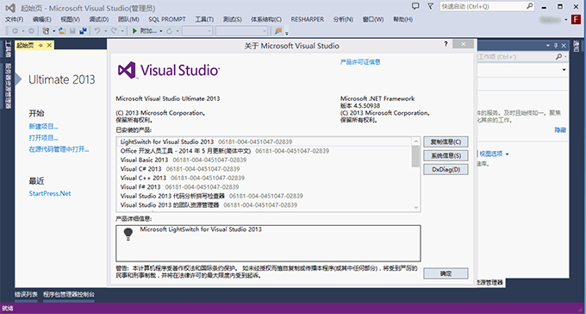Expand the Navigate Backward history dropdown
586x314 pixels.
[x=23, y=31]
